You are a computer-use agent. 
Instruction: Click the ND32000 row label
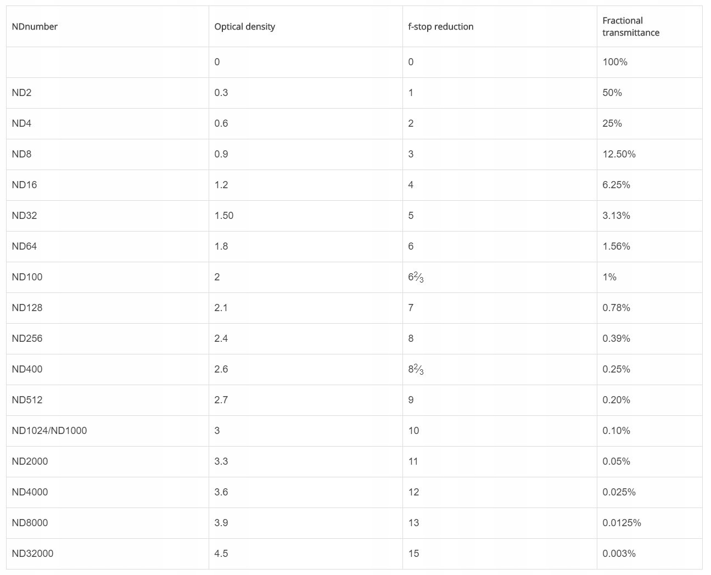click(32, 554)
